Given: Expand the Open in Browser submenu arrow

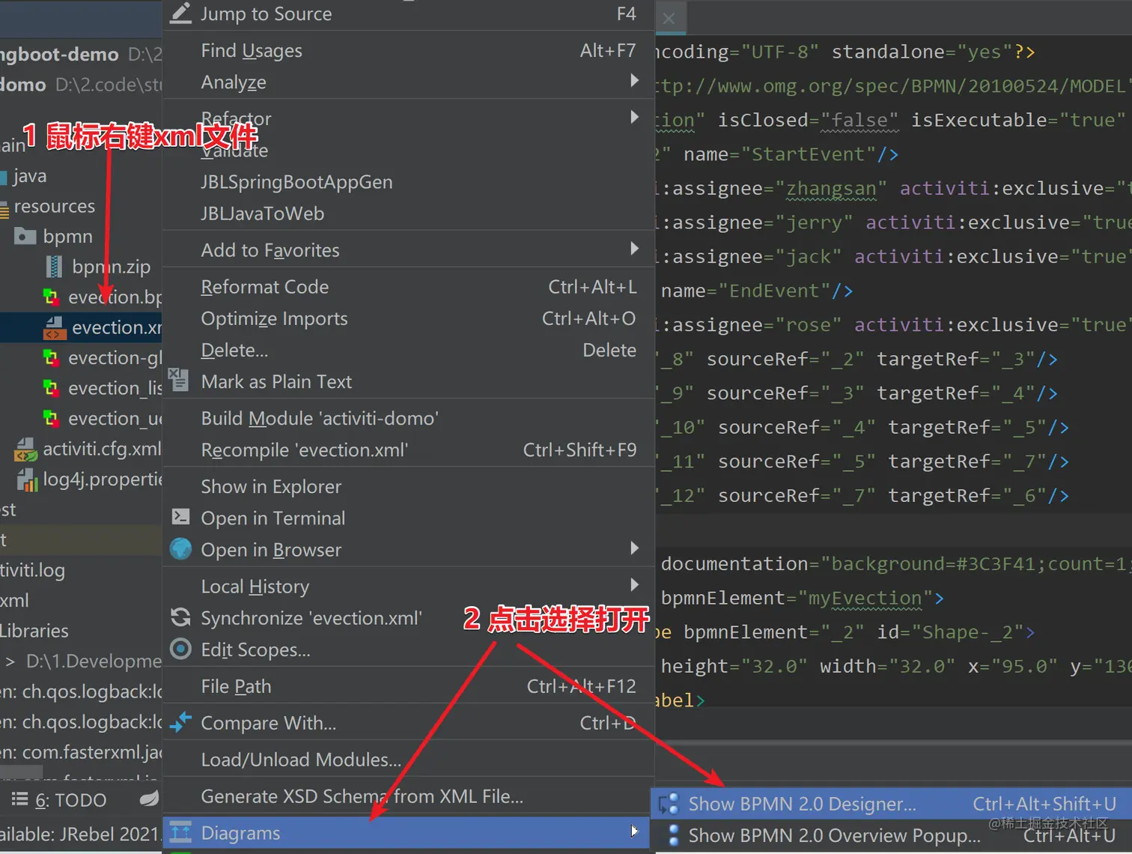Looking at the screenshot, I should [x=634, y=548].
